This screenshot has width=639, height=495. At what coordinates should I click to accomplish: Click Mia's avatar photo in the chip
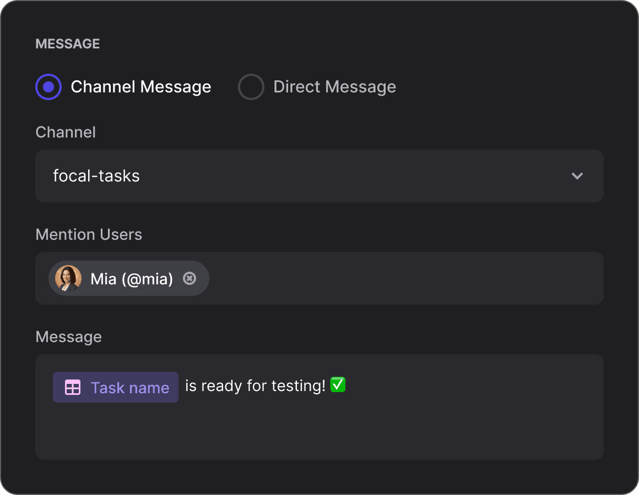68,279
